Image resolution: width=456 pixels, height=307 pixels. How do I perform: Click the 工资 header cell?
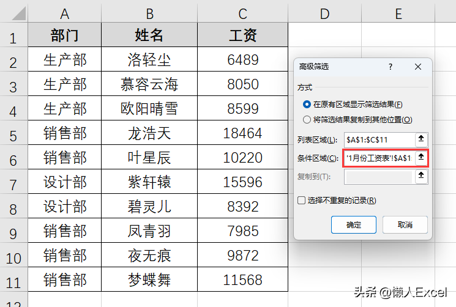click(x=242, y=35)
